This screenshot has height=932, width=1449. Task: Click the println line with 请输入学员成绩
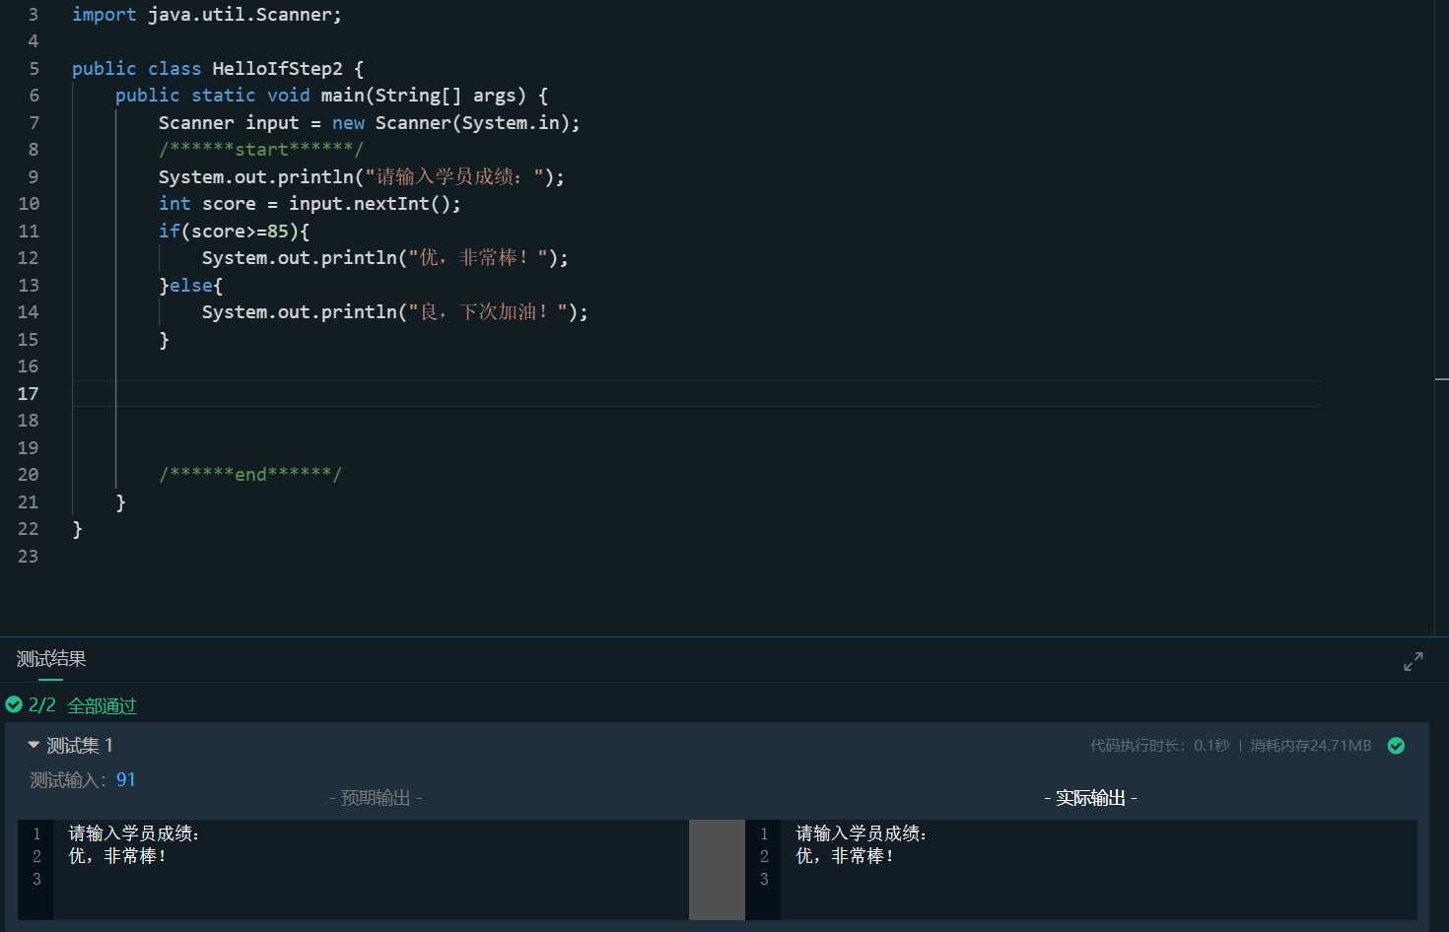362,177
